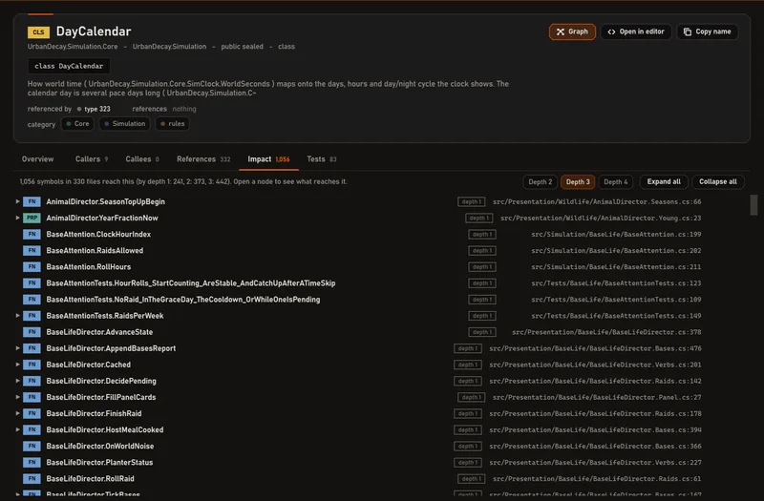Screen dimensions: 764x501
Task: Select BaseLifeDirector.OnWorldNoise row
Action: pos(360,446)
